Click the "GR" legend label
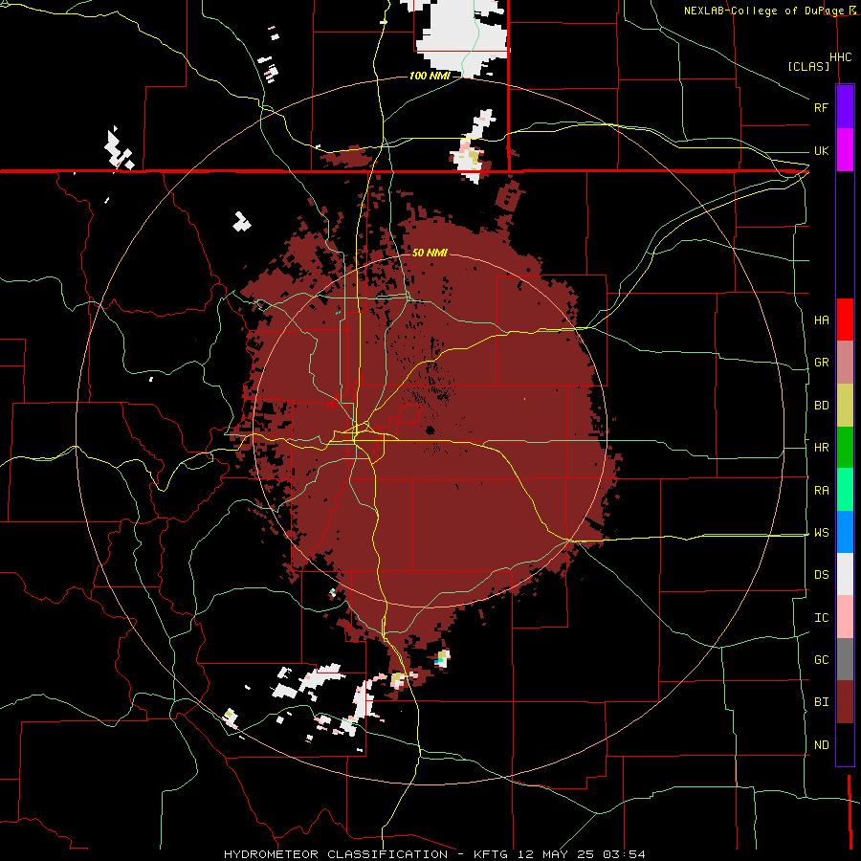 [x=822, y=363]
